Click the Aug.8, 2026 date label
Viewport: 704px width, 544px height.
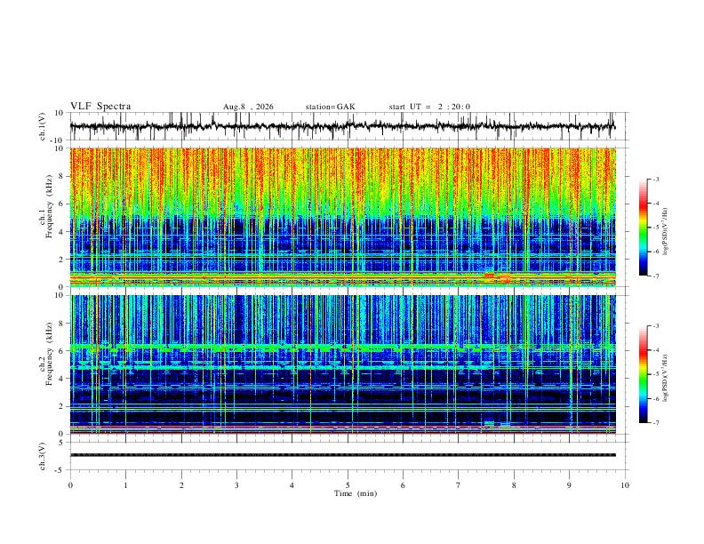coord(248,107)
